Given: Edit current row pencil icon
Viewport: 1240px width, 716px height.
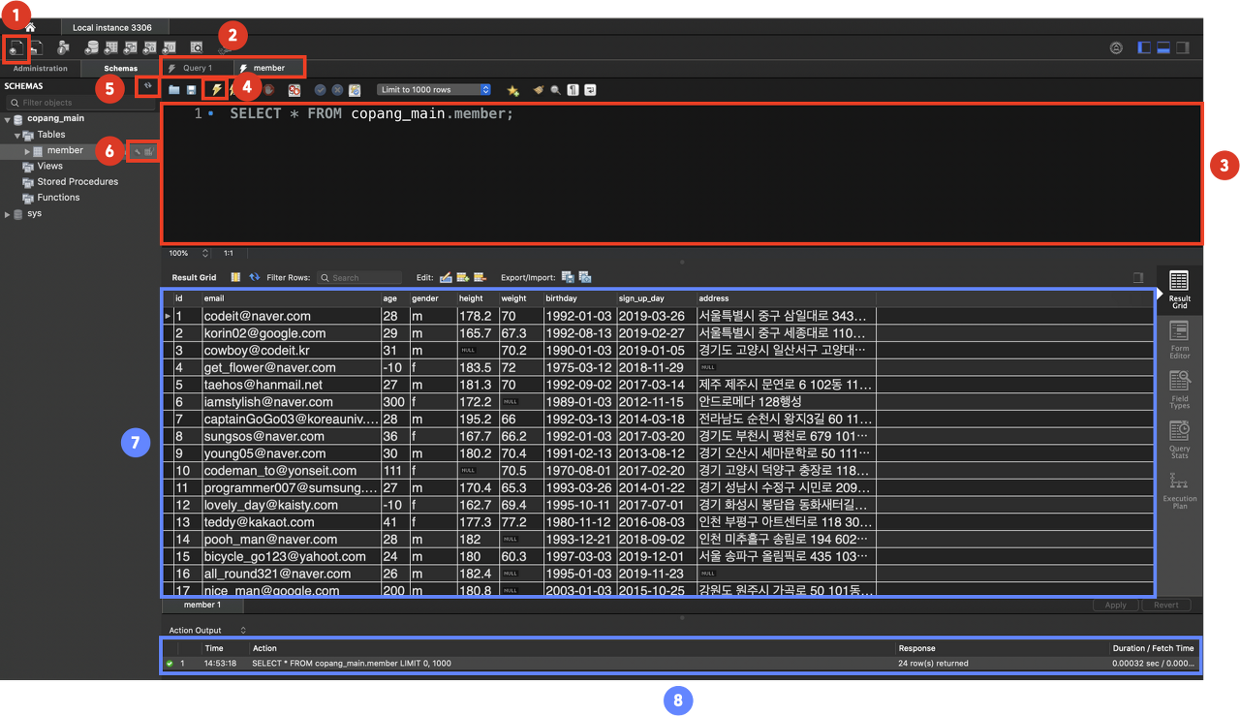Looking at the screenshot, I should tap(446, 277).
